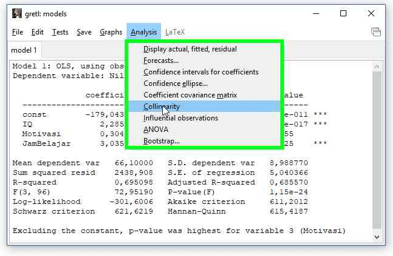Click the detach window icon at top right
This screenshot has width=393, height=256.
[x=376, y=32]
